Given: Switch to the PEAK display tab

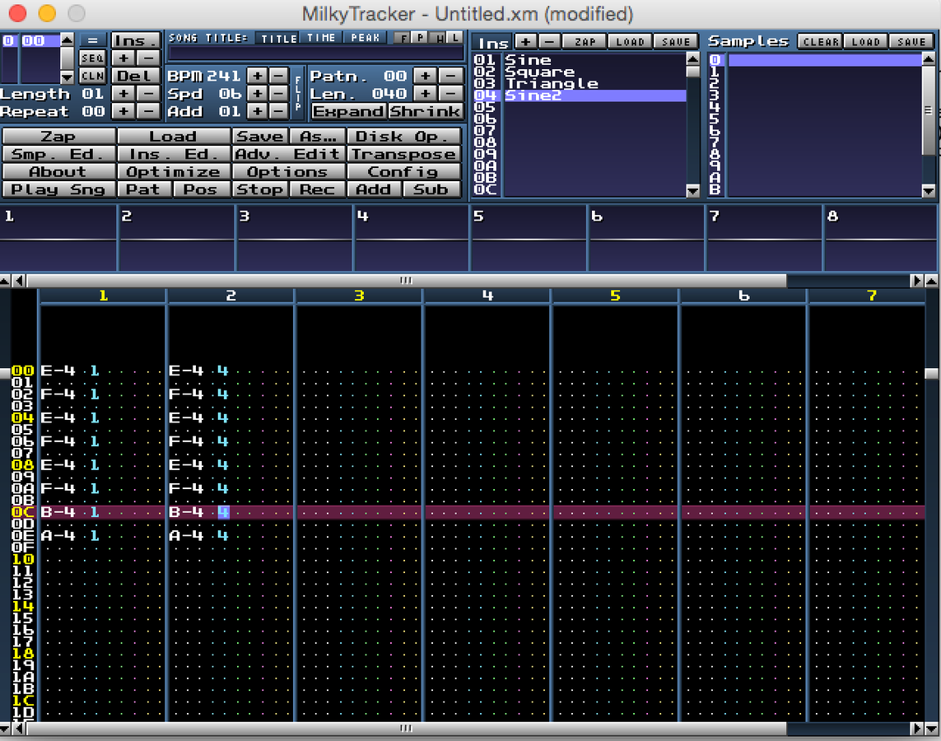Looking at the screenshot, I should pos(366,38).
